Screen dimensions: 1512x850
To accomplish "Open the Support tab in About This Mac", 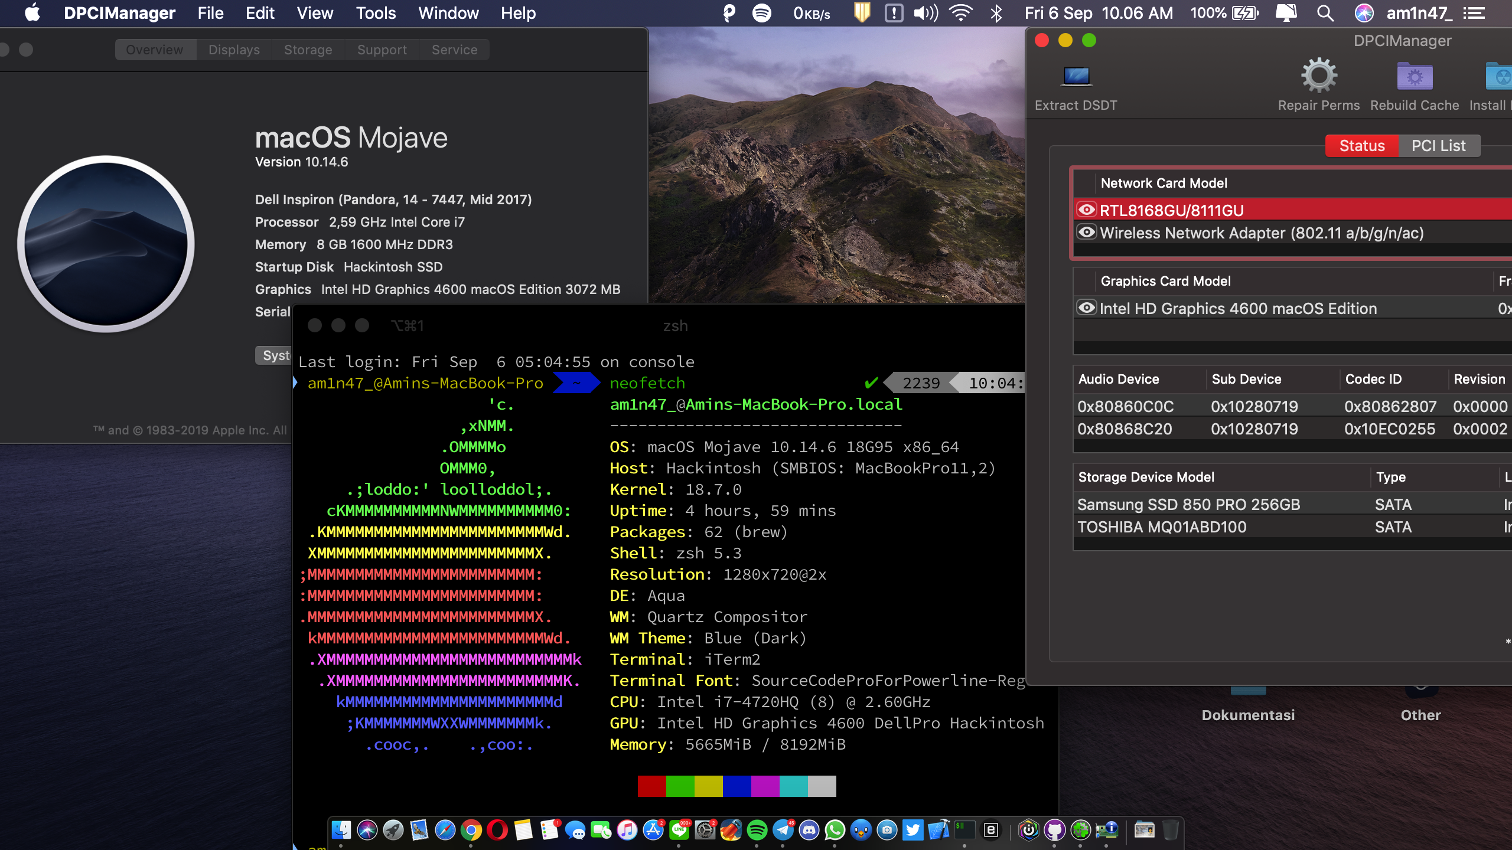I will pos(382,50).
